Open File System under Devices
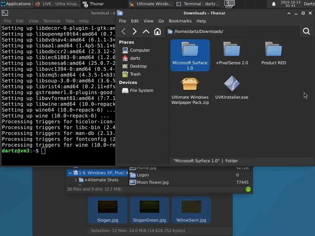 [138, 91]
